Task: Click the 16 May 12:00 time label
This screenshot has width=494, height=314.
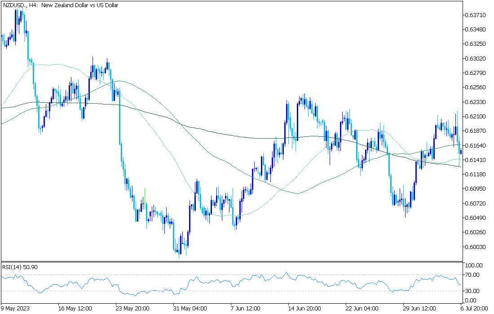Action: point(75,308)
